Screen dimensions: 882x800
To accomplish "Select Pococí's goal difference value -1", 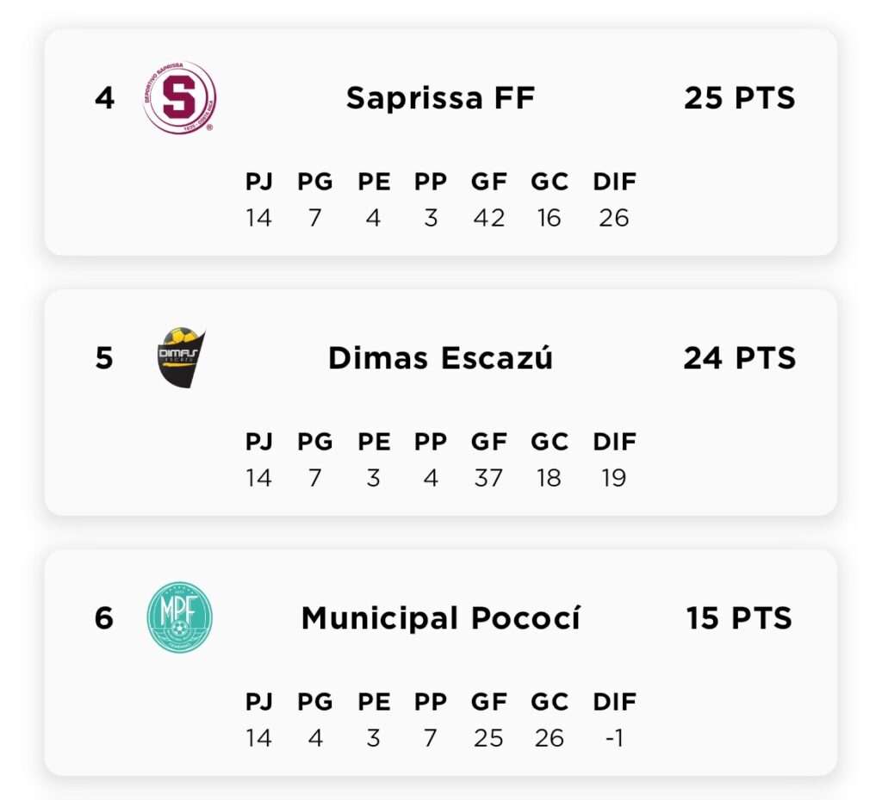I will [614, 739].
